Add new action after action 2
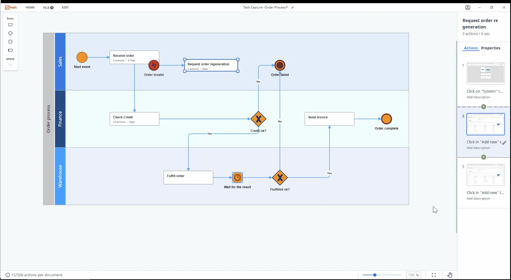The height and width of the screenshot is (280, 511). [x=484, y=157]
